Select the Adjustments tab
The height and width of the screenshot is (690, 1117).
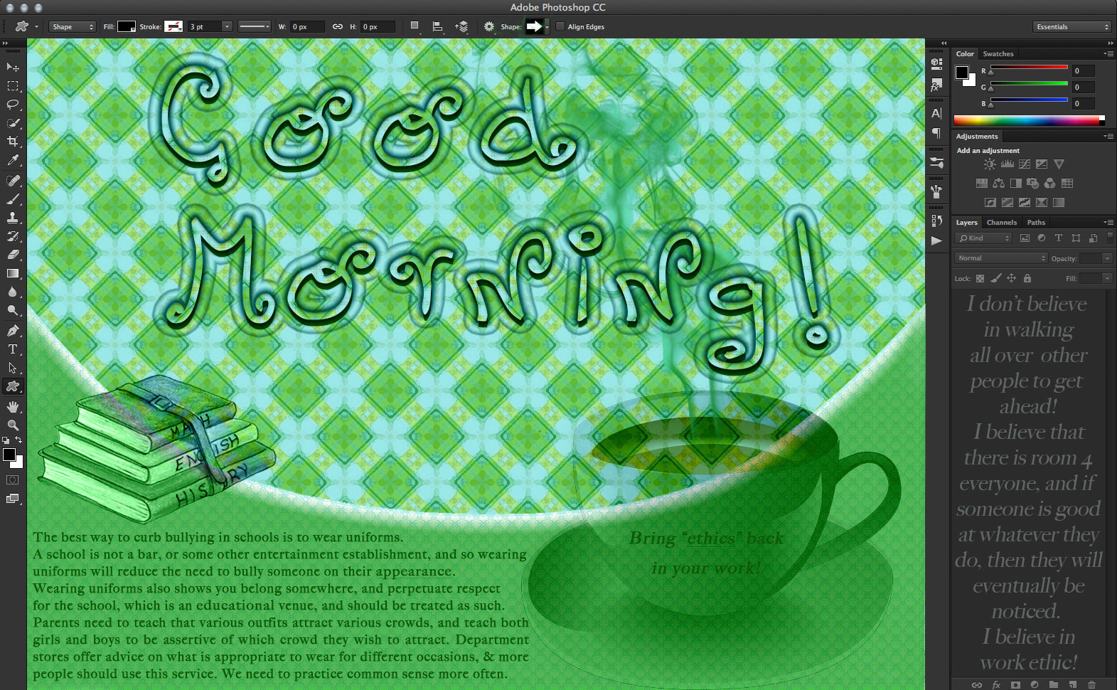tap(977, 137)
